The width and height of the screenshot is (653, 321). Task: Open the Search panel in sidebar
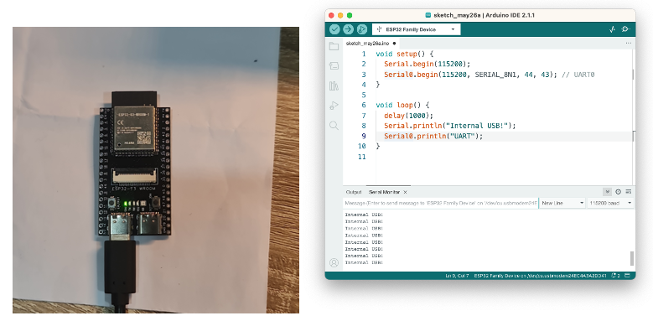coord(334,126)
